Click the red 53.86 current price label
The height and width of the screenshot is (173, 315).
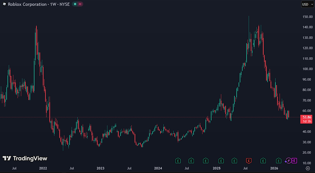click(x=306, y=117)
